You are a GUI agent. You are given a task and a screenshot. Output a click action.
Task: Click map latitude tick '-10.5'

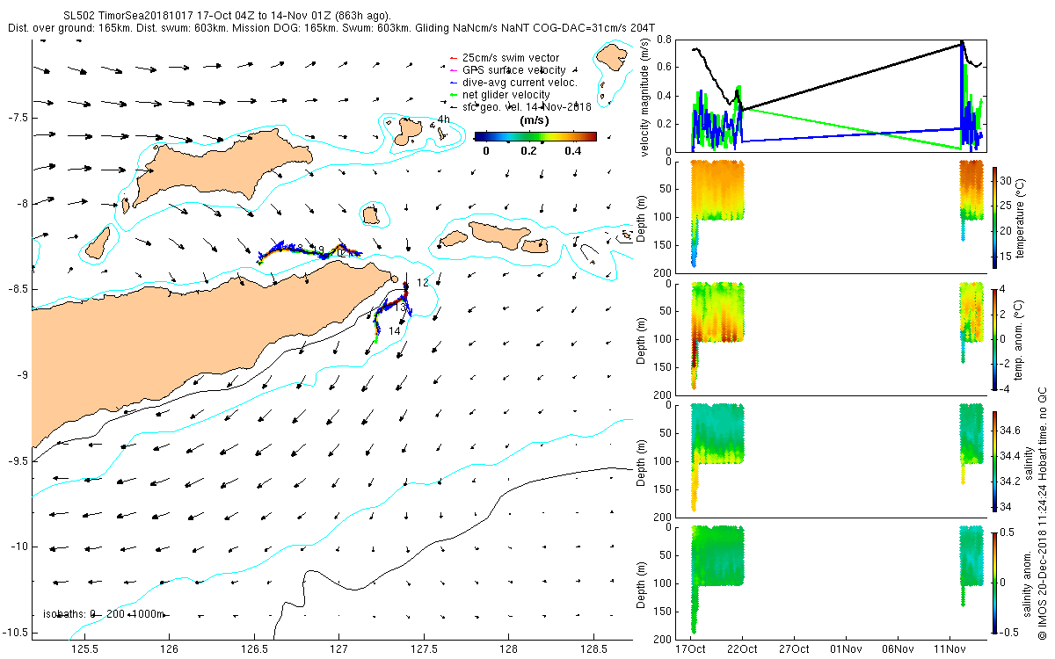17,632
